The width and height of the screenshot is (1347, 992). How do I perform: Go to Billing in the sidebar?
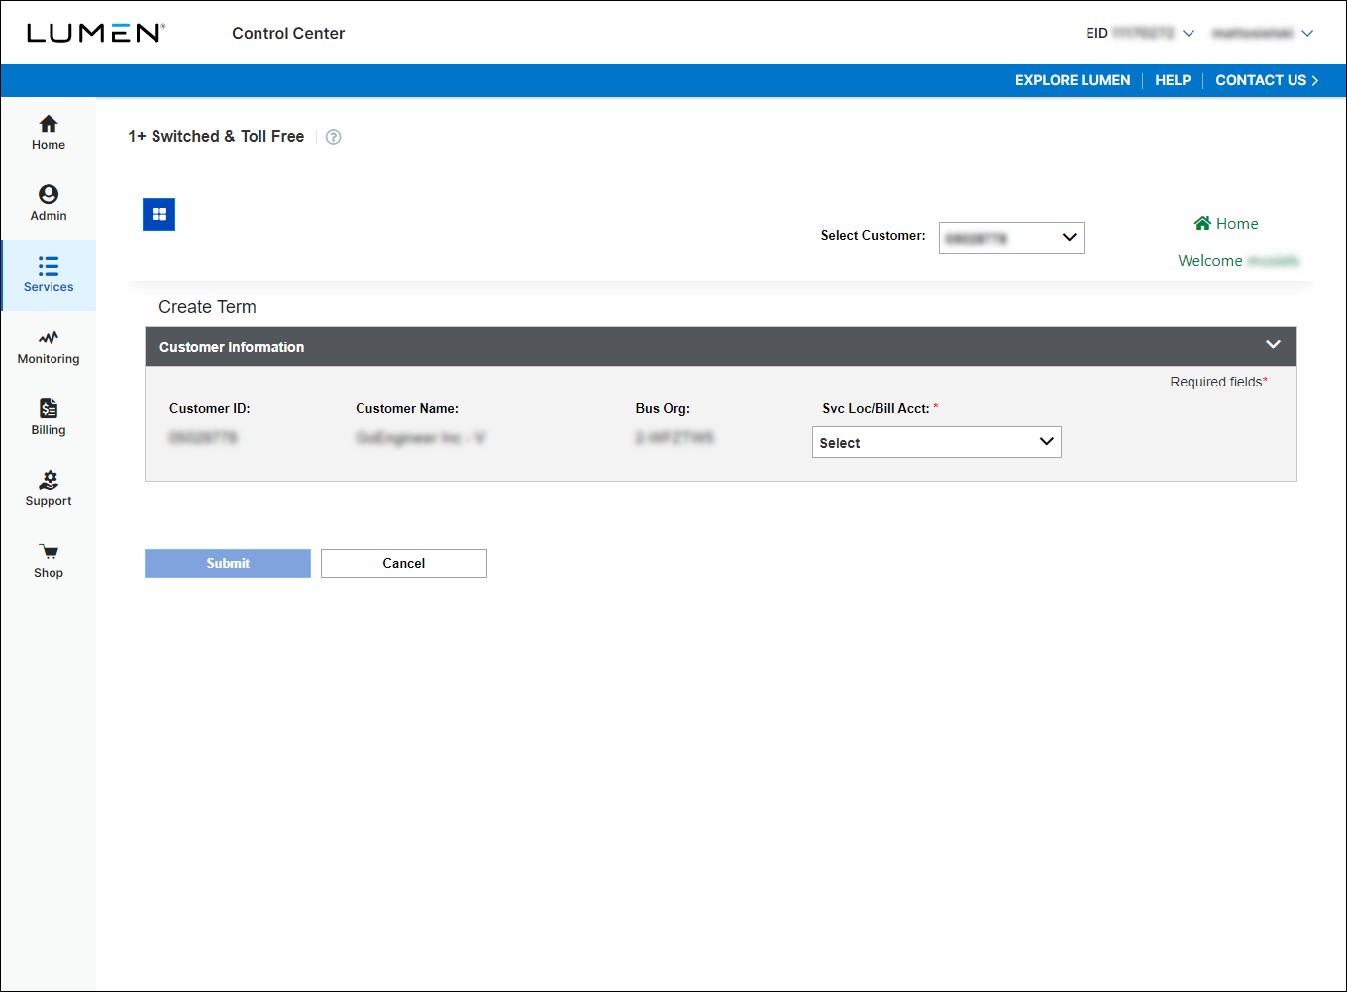49,409
